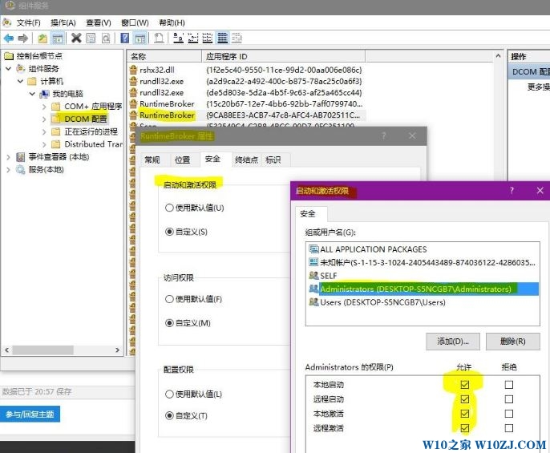Toggle Deny checkbox for 远程激活
The image size is (550, 453).
point(508,428)
